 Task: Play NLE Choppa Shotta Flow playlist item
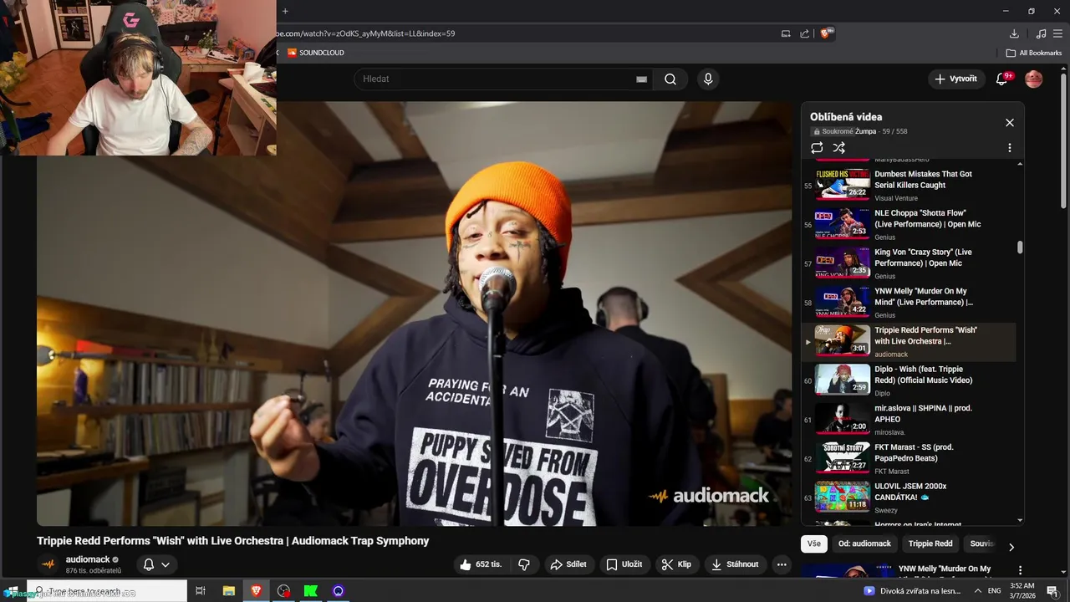click(909, 223)
